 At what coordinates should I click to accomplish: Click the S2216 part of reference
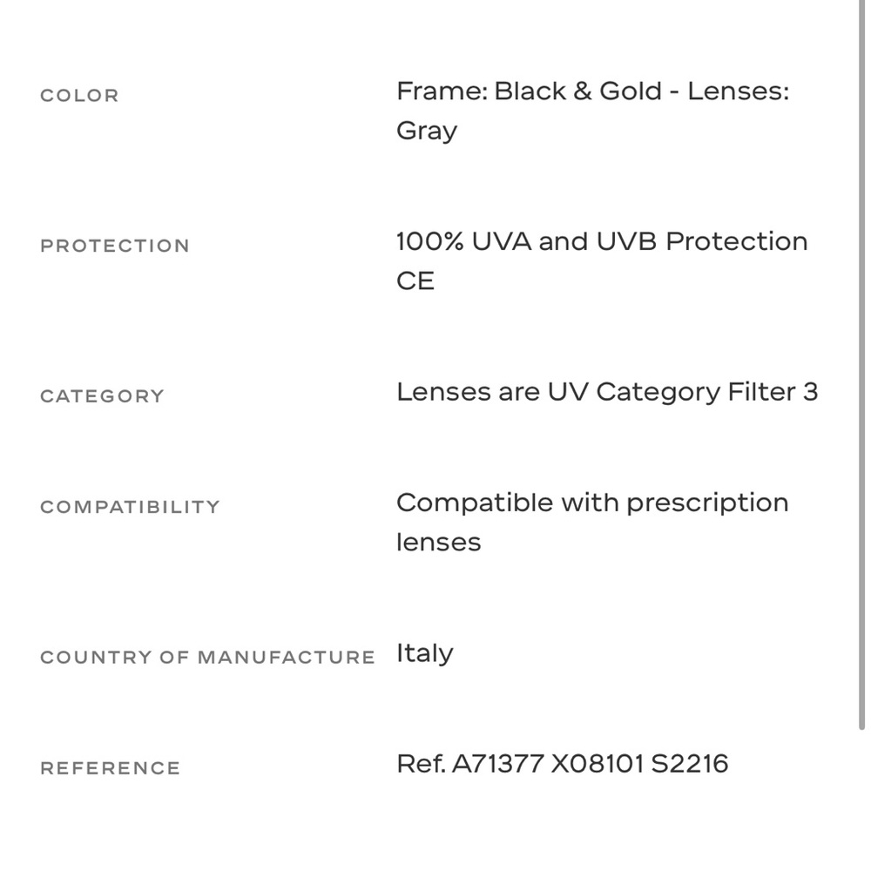(x=689, y=764)
